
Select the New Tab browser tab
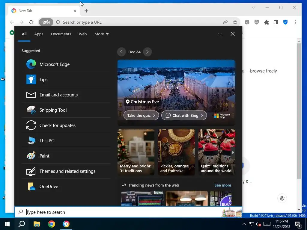pyautogui.click(x=43, y=11)
